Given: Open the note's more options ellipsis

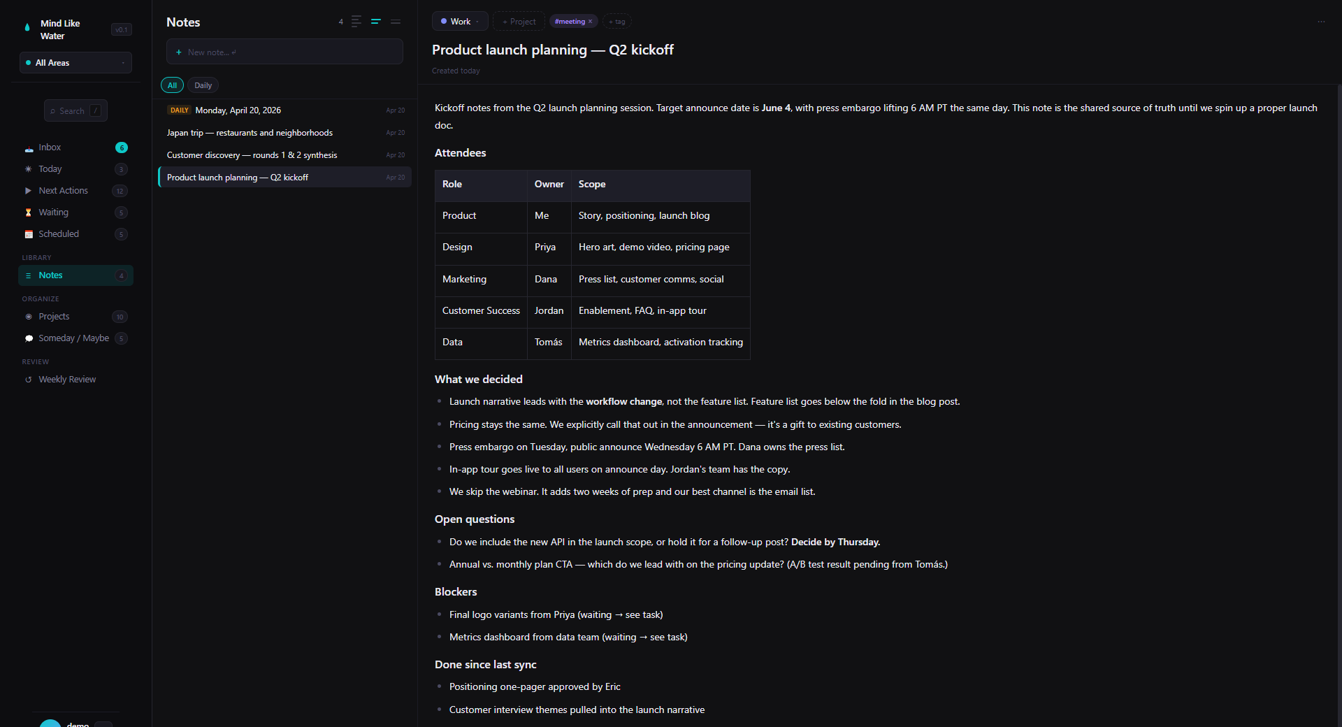Looking at the screenshot, I should tap(1321, 22).
